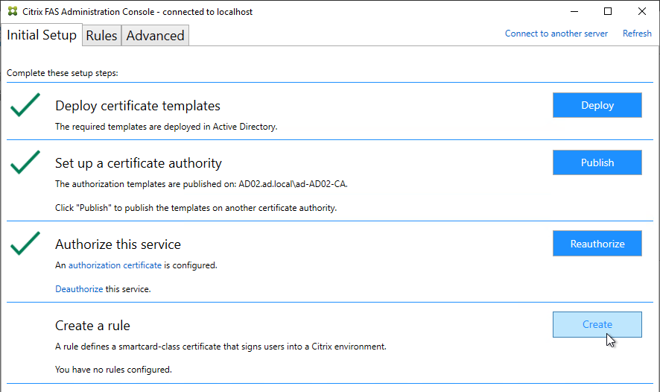Click the 'Set up a certificate authority' heading
The width and height of the screenshot is (660, 392).
[139, 163]
